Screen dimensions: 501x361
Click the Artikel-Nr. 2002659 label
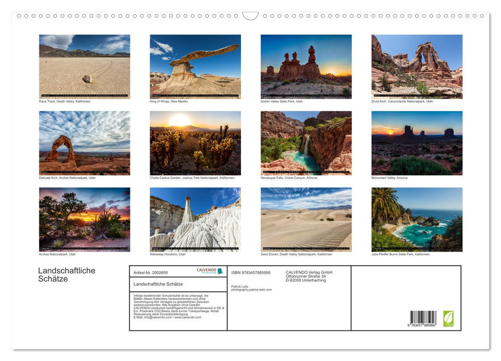(x=150, y=272)
